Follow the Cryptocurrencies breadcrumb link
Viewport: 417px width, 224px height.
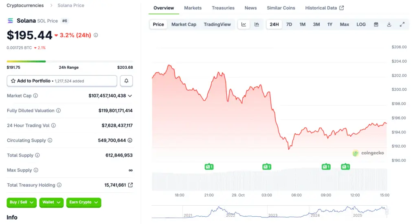pyautogui.click(x=25, y=5)
